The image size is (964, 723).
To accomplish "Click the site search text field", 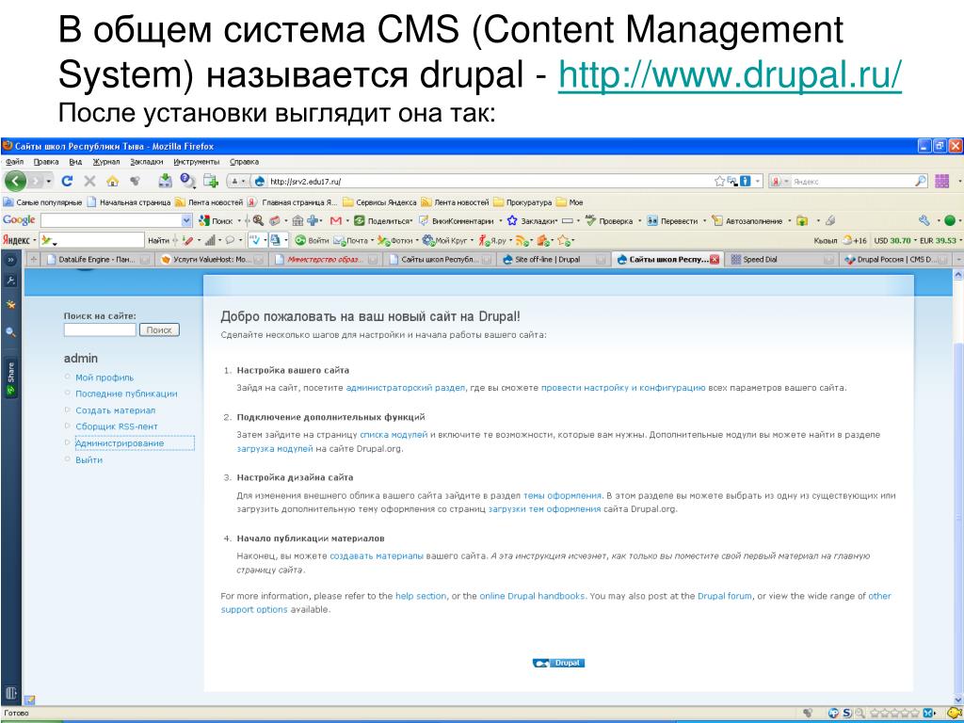I will click(100, 330).
